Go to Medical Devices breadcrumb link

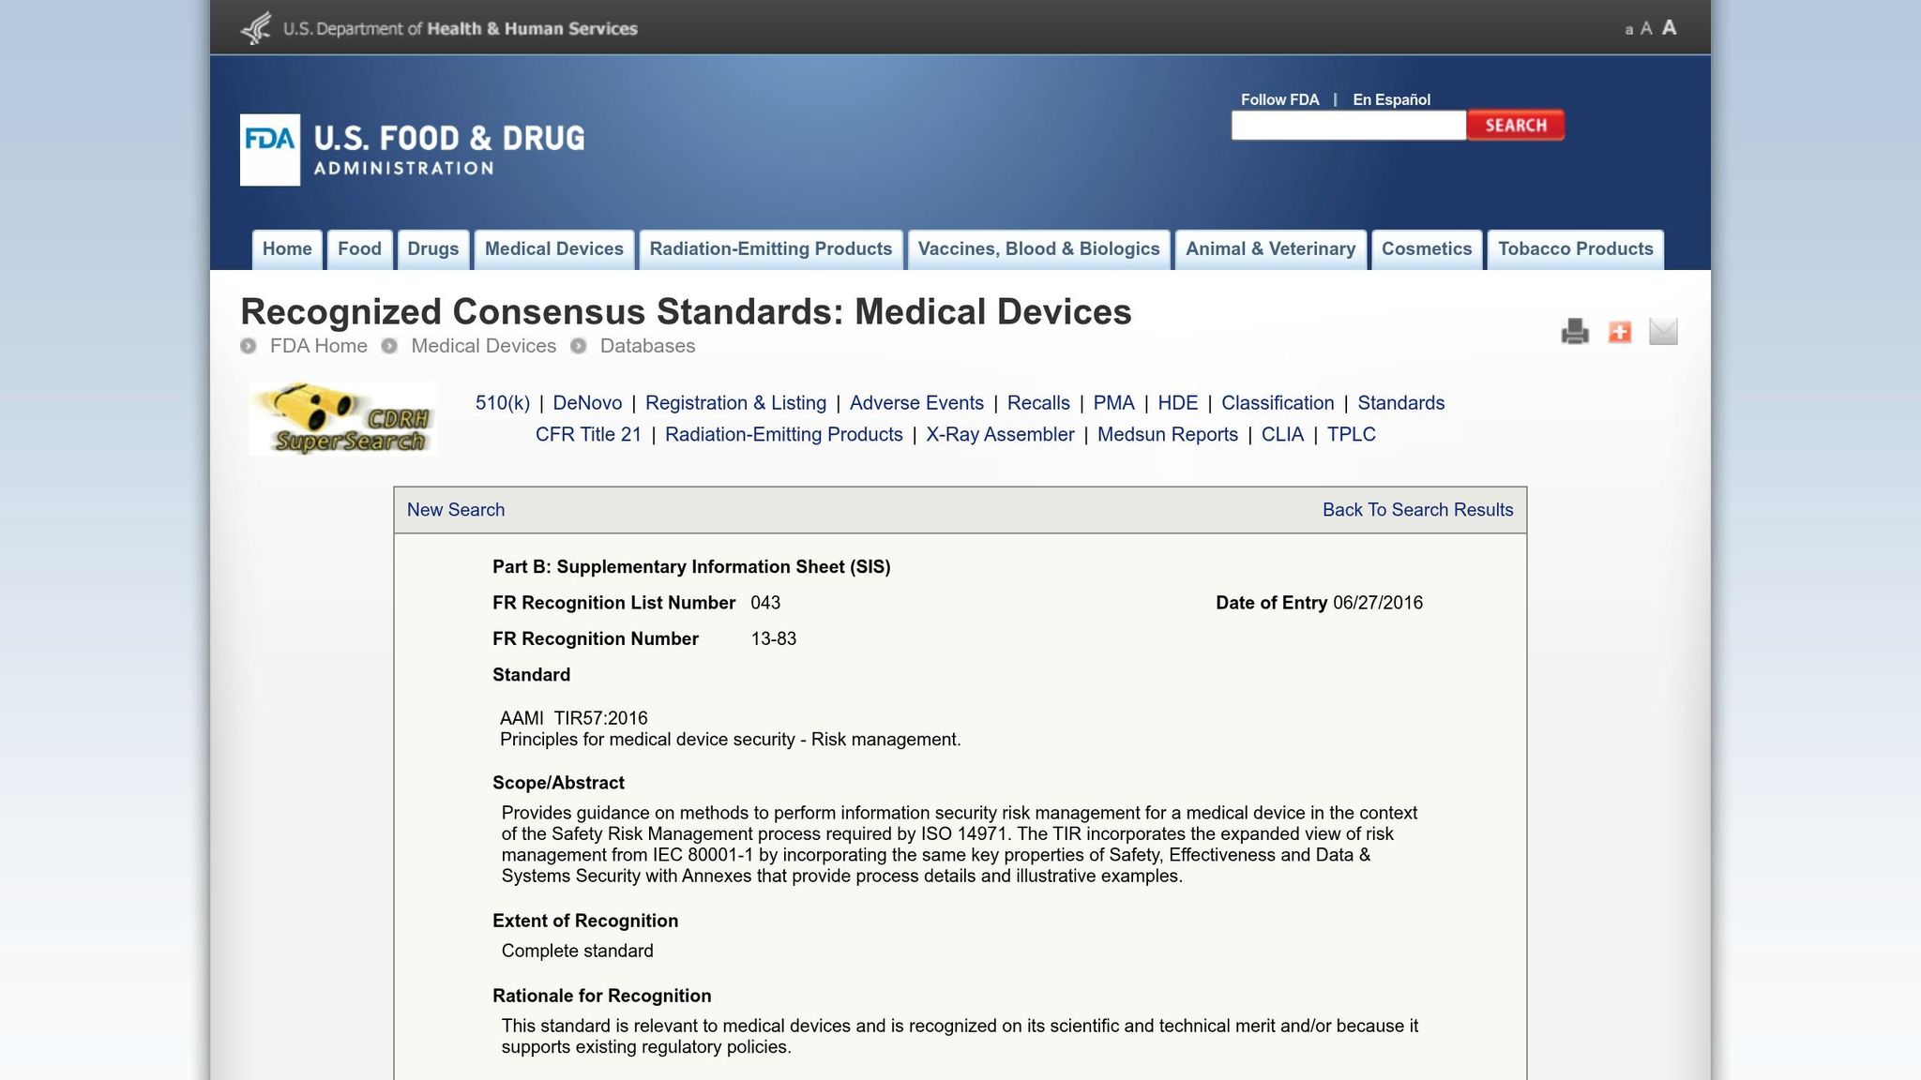(484, 346)
